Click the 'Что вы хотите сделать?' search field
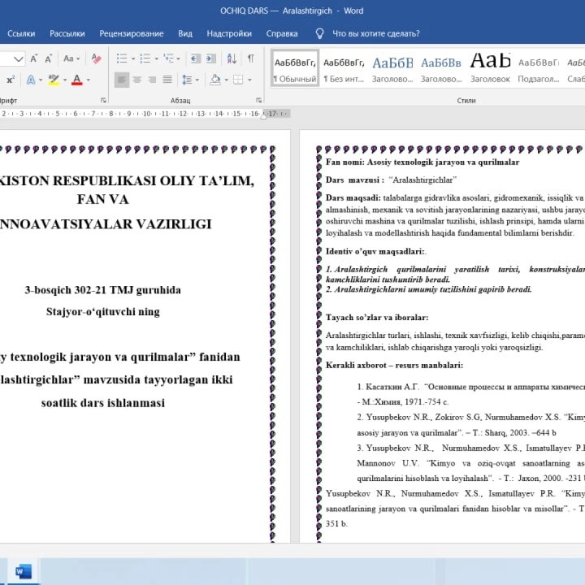This screenshot has width=585, height=585. (375, 33)
